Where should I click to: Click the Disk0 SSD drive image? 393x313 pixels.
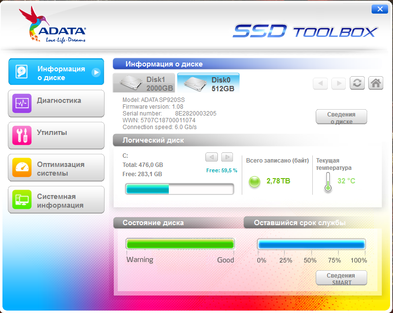(196, 84)
